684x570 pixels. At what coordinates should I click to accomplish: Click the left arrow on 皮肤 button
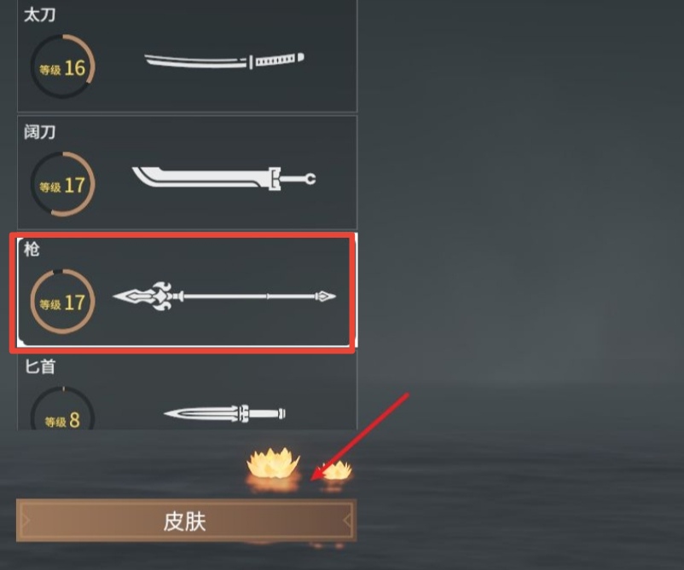26,521
